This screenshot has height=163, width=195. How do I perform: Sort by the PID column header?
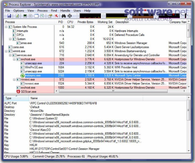[x=60, y=22]
